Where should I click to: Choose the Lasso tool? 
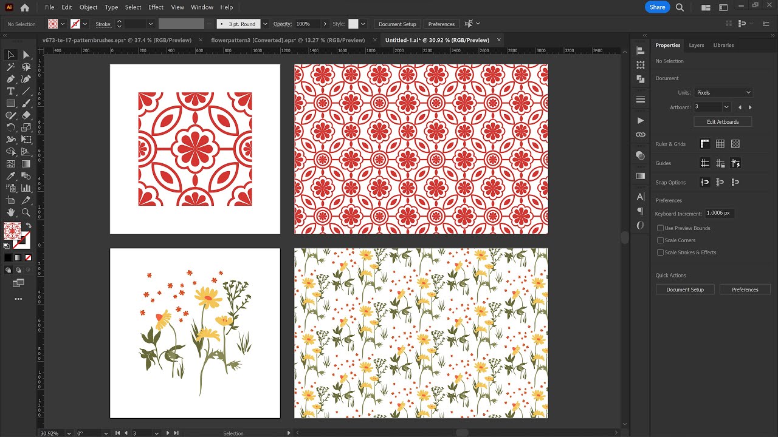pyautogui.click(x=26, y=67)
